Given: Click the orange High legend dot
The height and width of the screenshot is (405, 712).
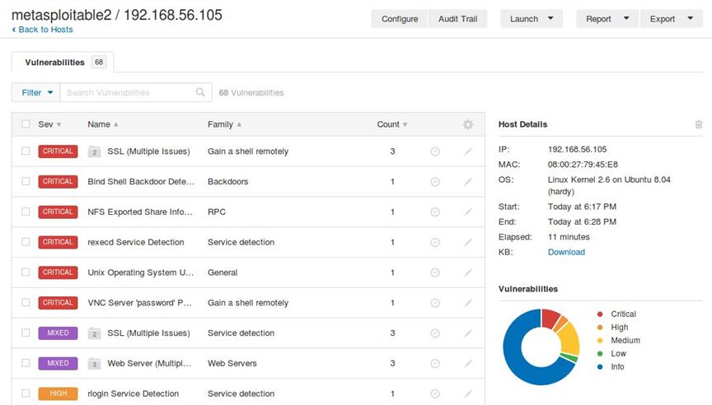Looking at the screenshot, I should (600, 327).
